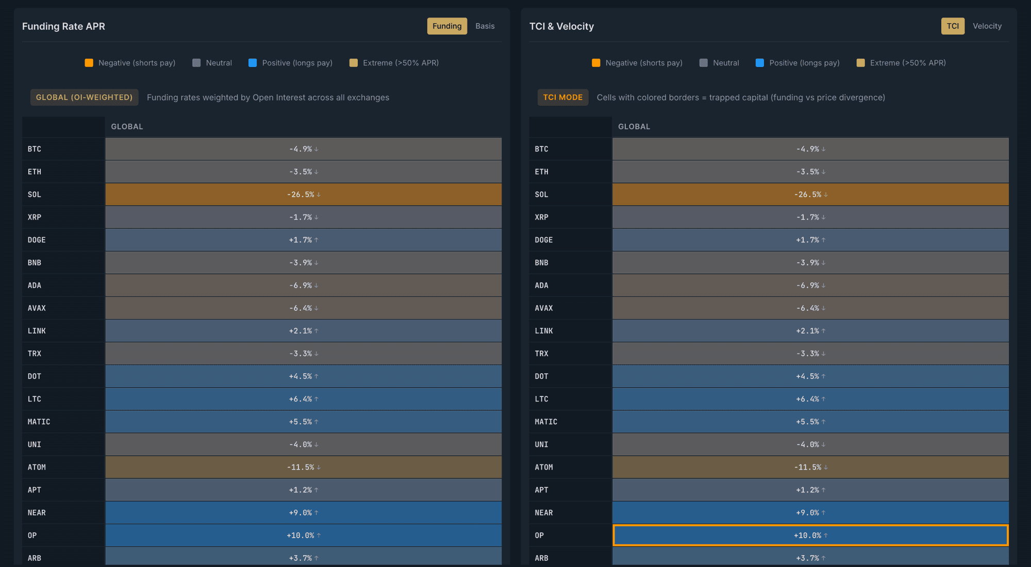Click the orange ATOM -11.5% cell
The image size is (1031, 567).
(x=303, y=466)
